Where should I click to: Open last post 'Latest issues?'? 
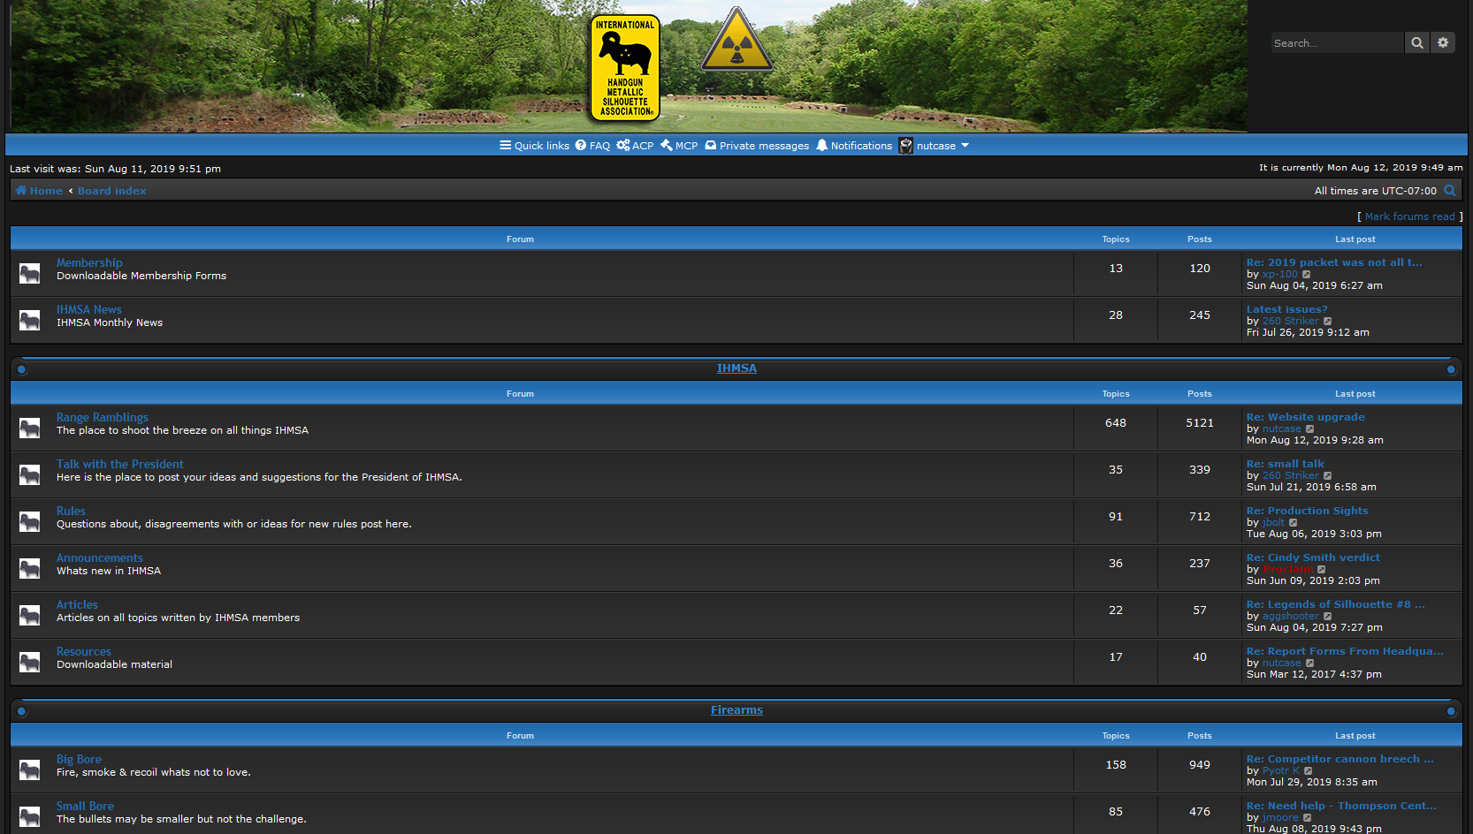[1287, 309]
